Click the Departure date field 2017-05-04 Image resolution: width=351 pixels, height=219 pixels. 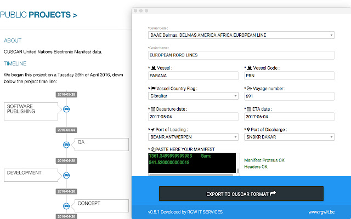click(x=193, y=117)
